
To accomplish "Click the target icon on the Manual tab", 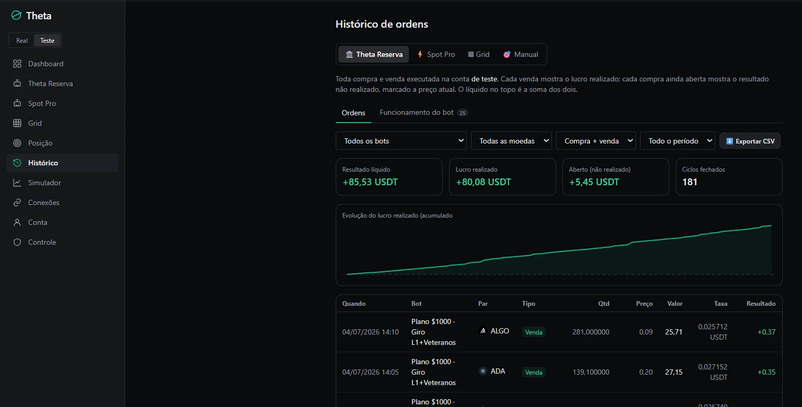I will 506,54.
